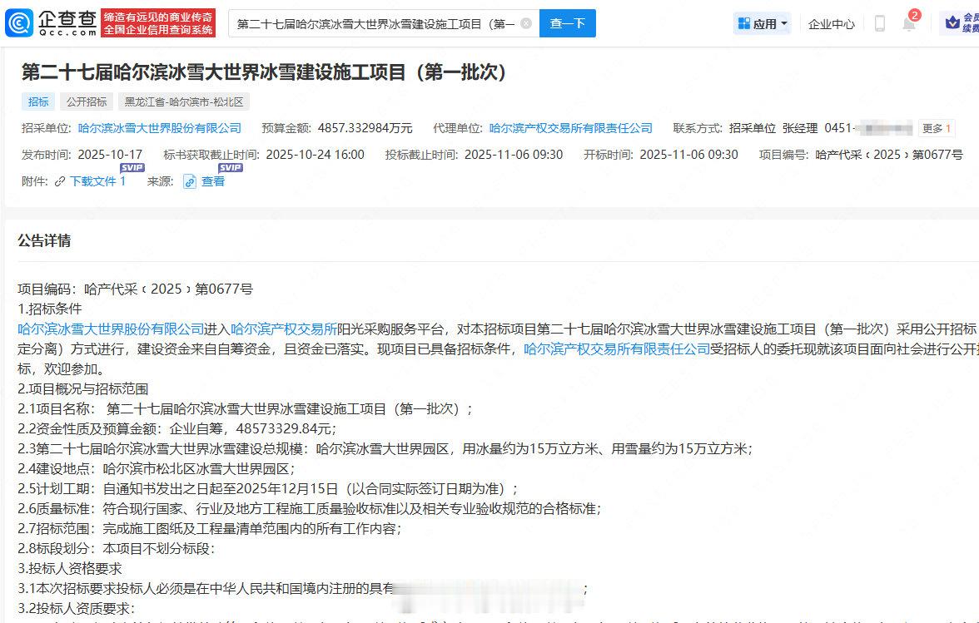Click the 2.8标段划分 line
Image resolution: width=979 pixels, height=623 pixels.
pyautogui.click(x=117, y=548)
